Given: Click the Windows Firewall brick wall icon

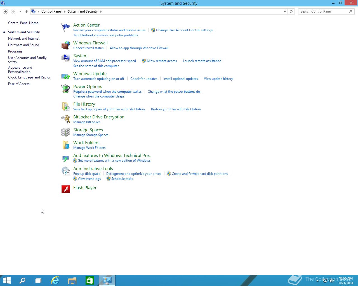Looking at the screenshot, I should [x=66, y=45].
